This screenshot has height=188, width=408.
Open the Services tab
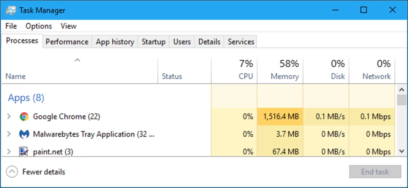point(241,42)
